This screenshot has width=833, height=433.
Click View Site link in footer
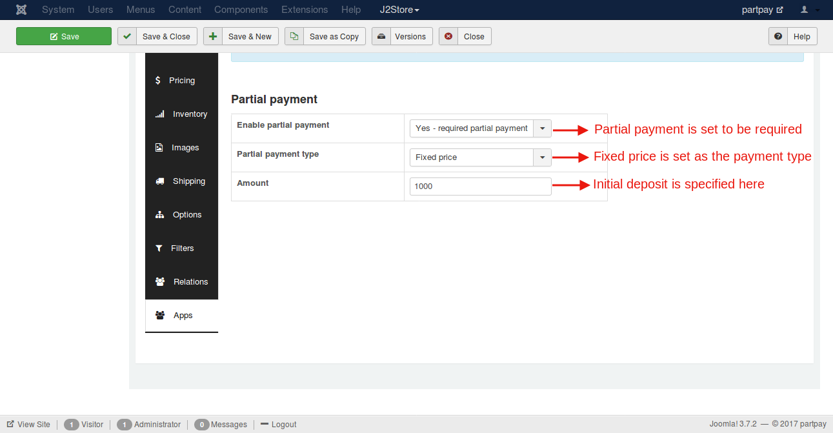tap(28, 425)
